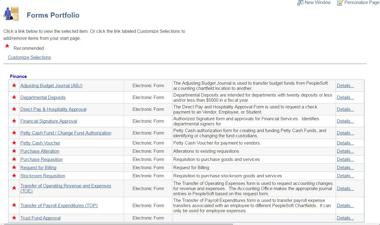This screenshot has height=225, width=380.
Task: Open the Purchase Alteration form
Action: click(40, 151)
